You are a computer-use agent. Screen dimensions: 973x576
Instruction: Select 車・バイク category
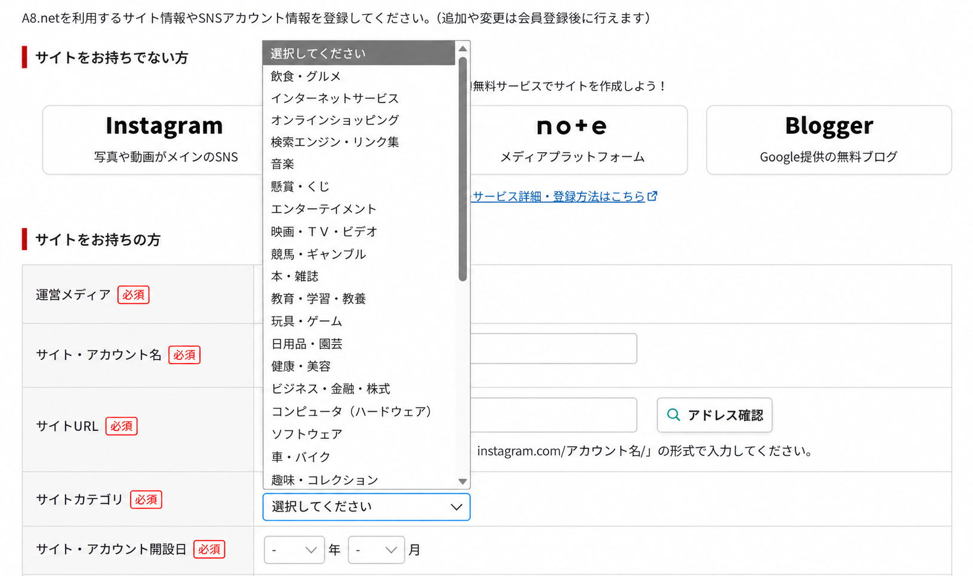point(359,457)
